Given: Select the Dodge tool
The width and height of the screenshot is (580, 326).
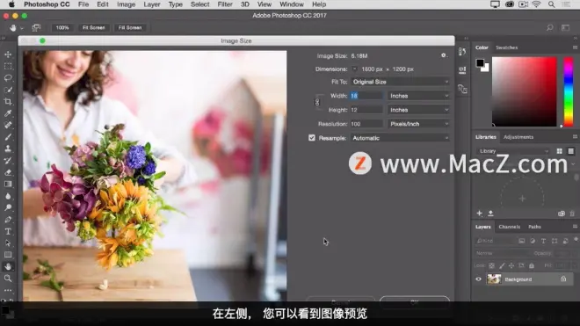Looking at the screenshot, I should [x=8, y=207].
